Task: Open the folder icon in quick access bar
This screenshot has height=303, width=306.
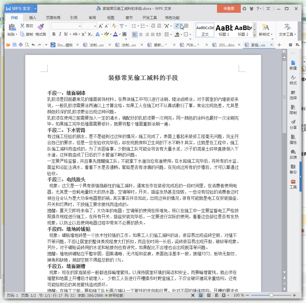Action: pos(8,45)
